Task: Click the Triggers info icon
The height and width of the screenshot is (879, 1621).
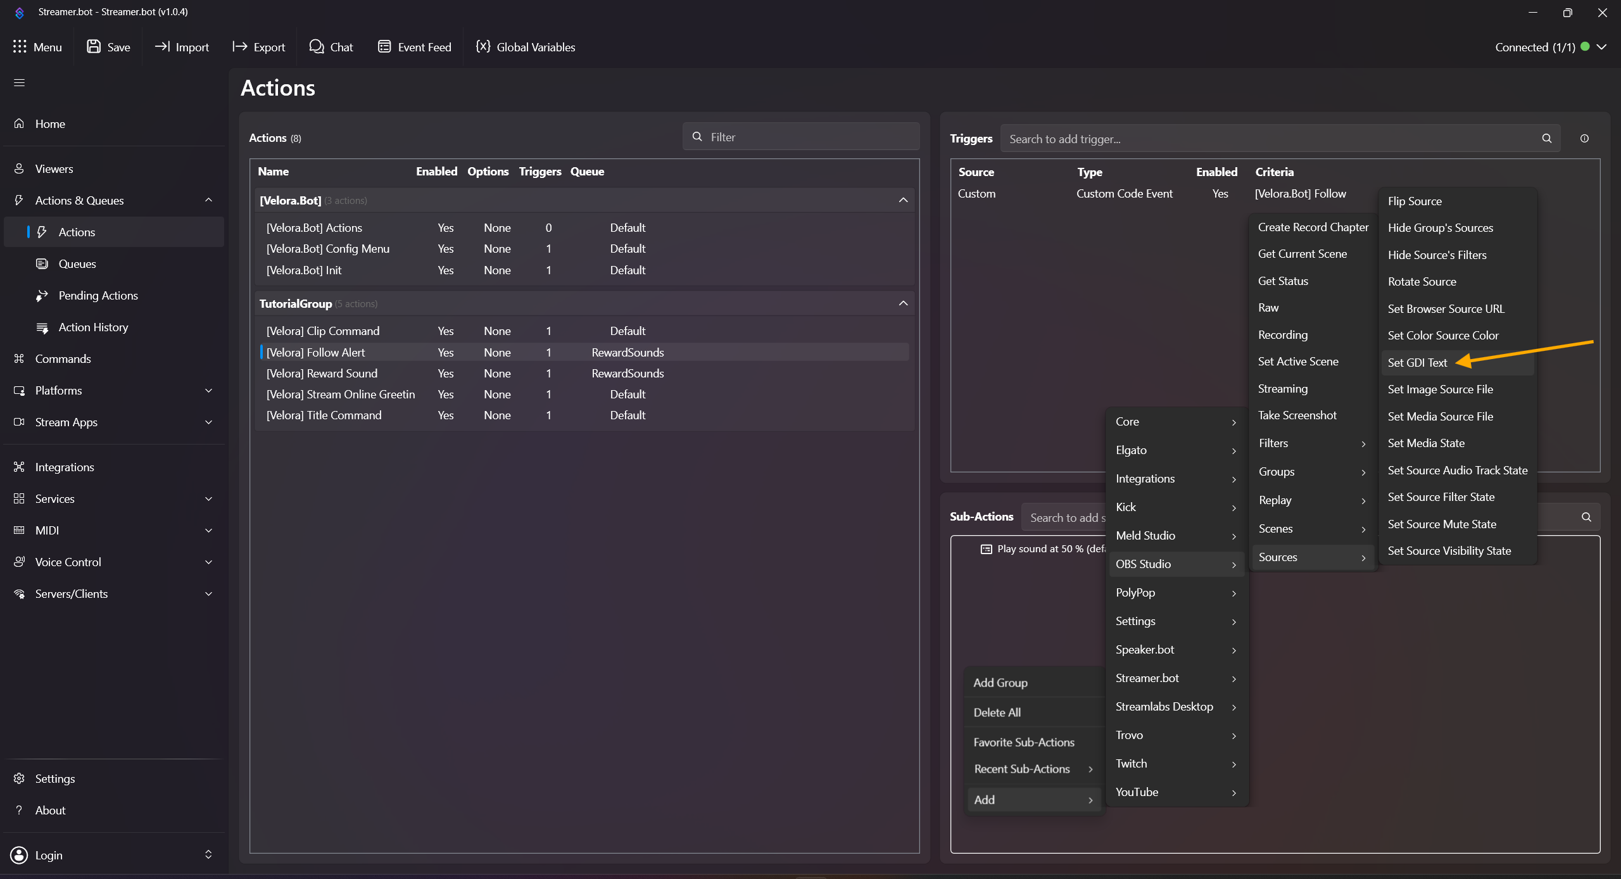Action: coord(1584,139)
